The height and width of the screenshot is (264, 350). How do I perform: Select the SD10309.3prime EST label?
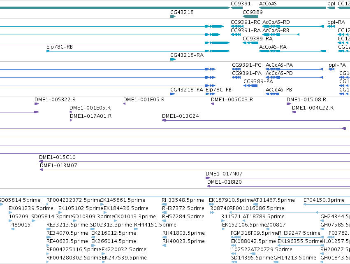(93, 217)
